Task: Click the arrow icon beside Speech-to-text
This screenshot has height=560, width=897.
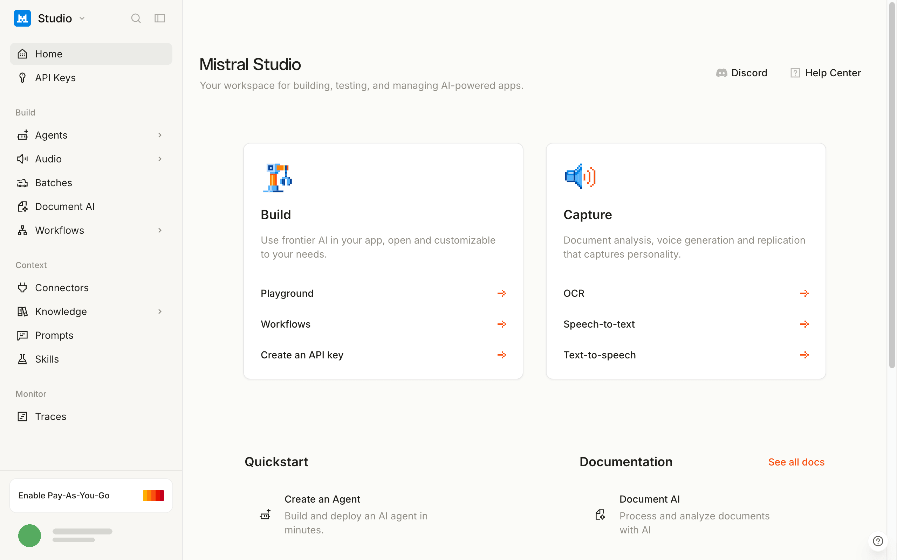Action: [804, 324]
